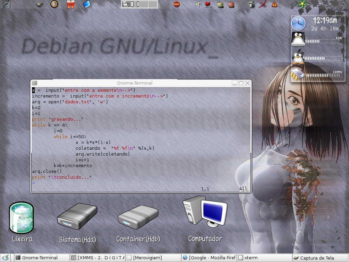349x262 pixels.
Task: Open Gnome-Terminal window menu icon in titlebar
Action: (x=34, y=83)
